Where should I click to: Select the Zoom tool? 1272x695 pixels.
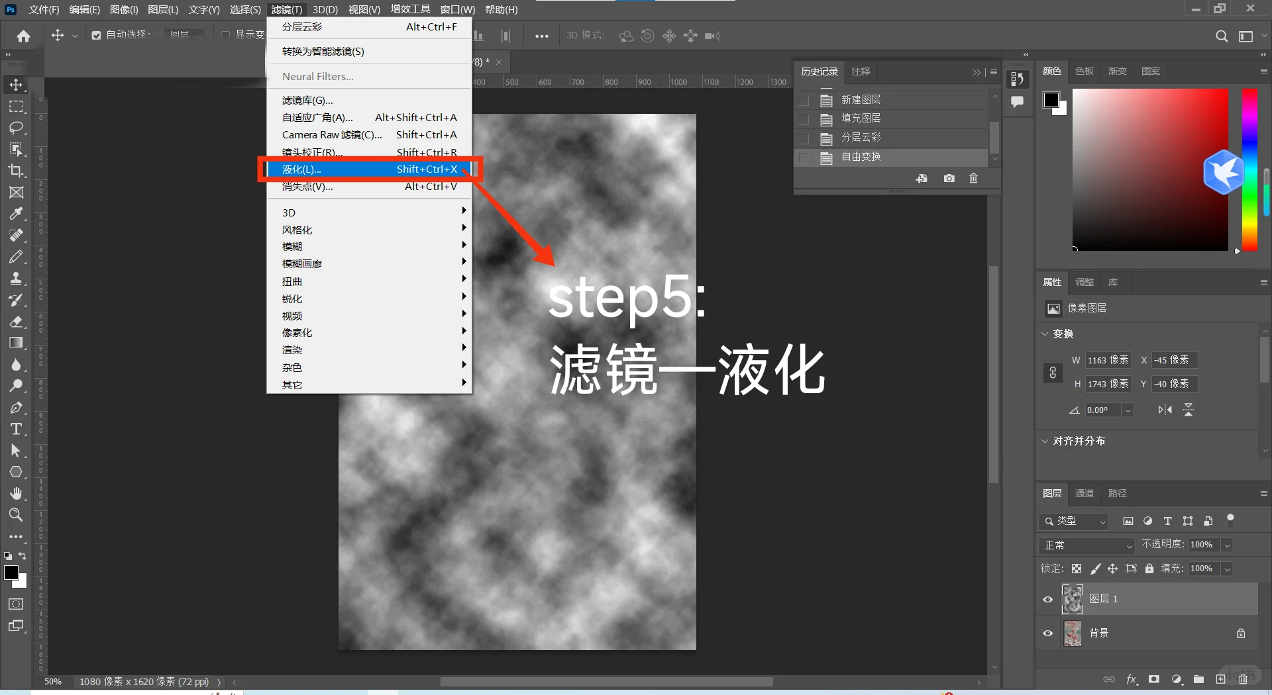pyautogui.click(x=17, y=515)
